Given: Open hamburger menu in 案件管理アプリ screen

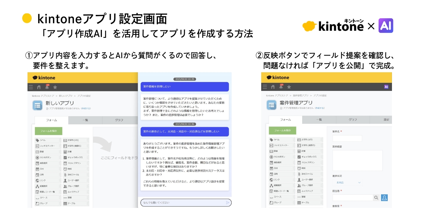Looking at the screenshot, I should click(265, 87).
